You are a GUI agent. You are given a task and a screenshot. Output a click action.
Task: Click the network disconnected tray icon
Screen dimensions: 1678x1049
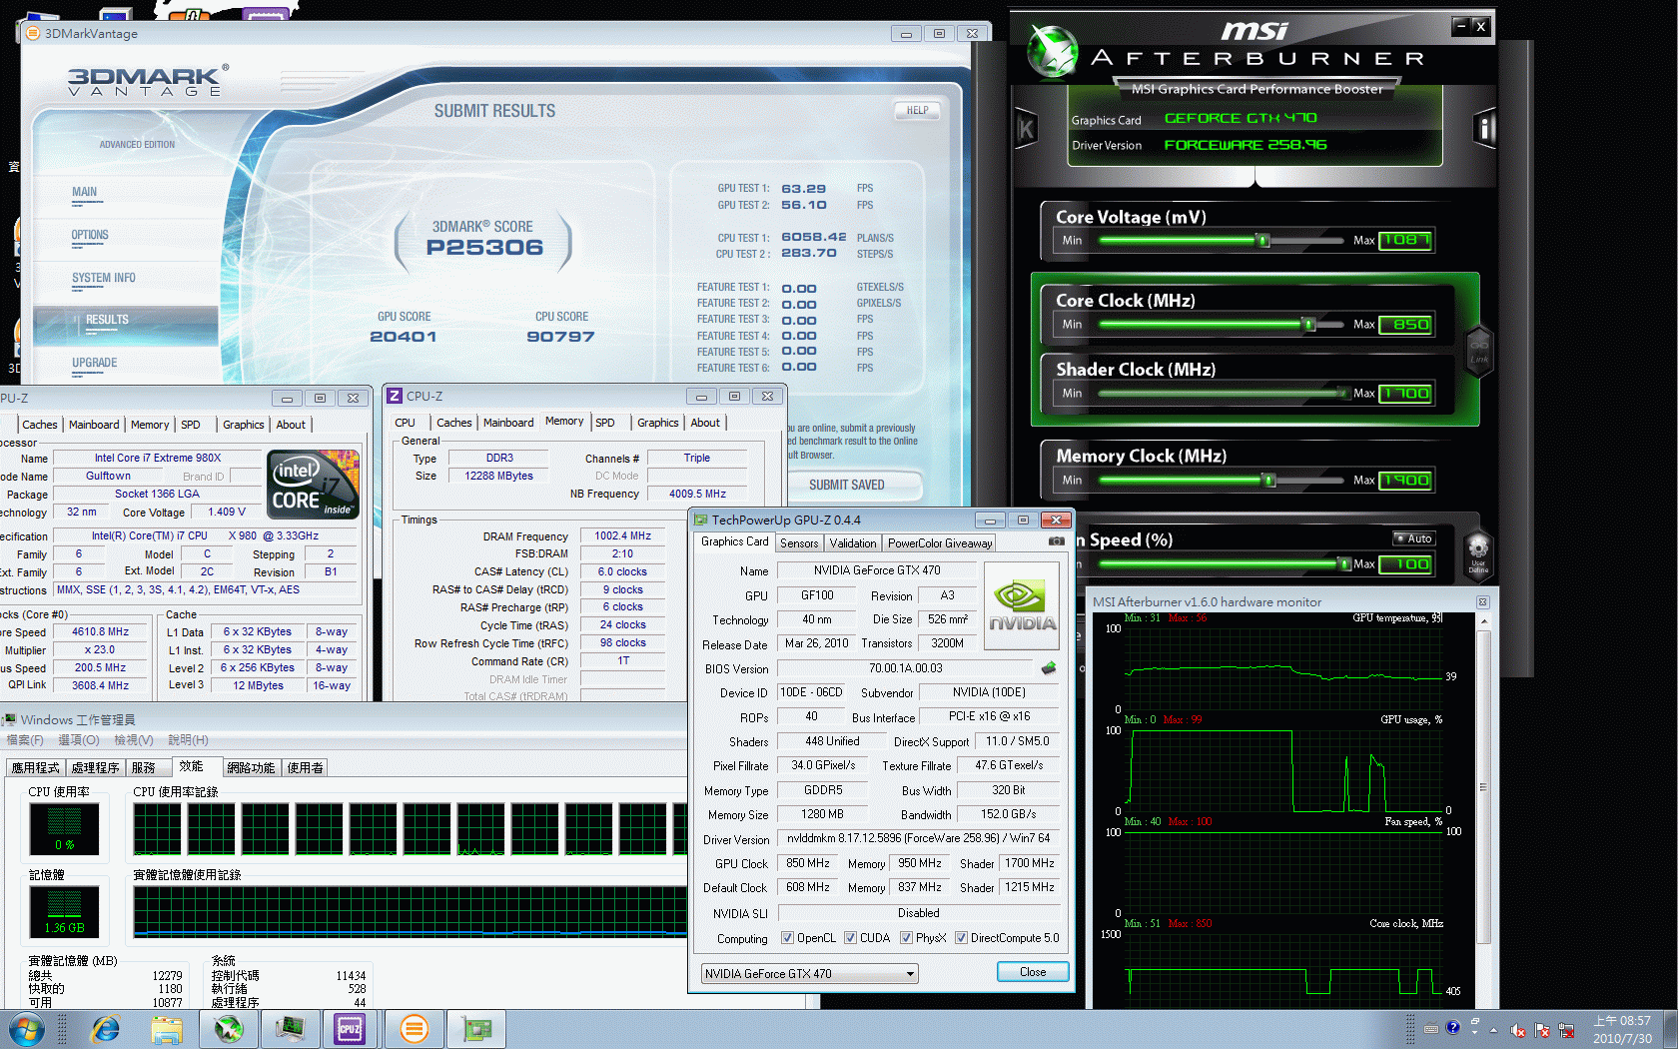click(x=1566, y=1030)
